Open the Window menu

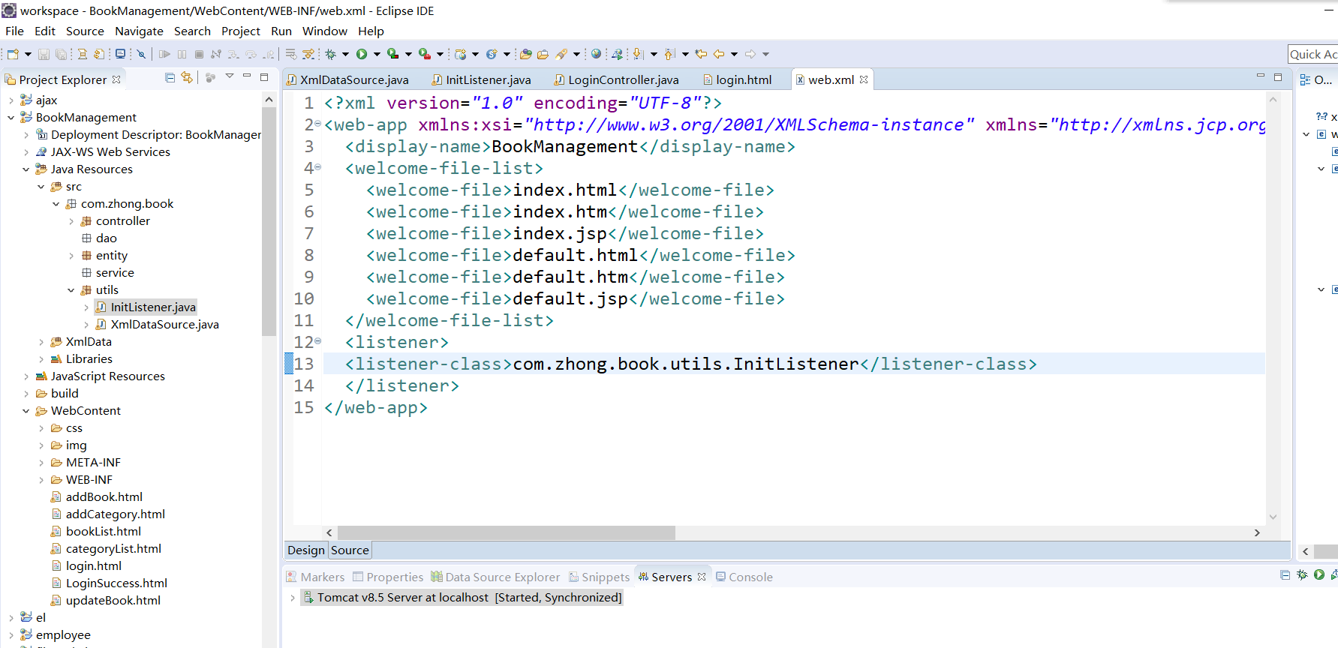[x=324, y=31]
